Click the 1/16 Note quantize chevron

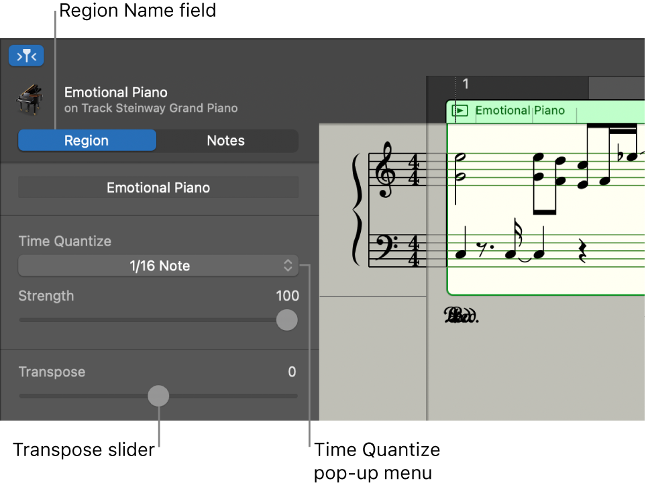click(x=288, y=266)
